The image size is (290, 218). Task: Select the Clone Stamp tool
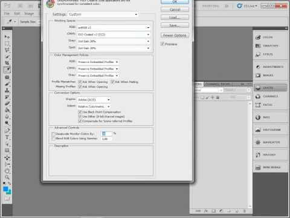point(7,90)
